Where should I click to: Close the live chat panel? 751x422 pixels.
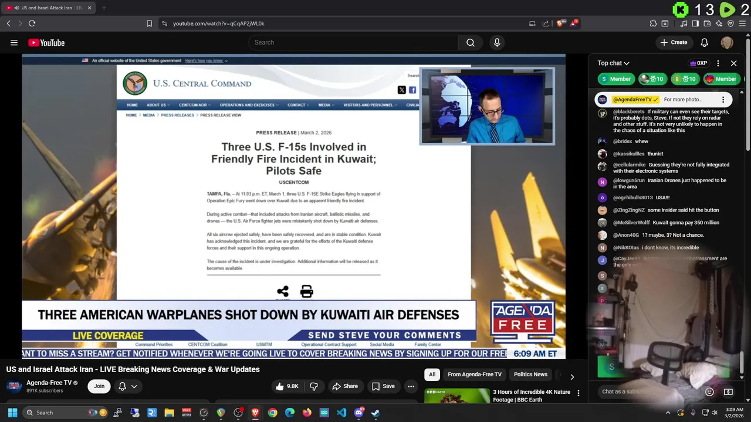click(733, 63)
